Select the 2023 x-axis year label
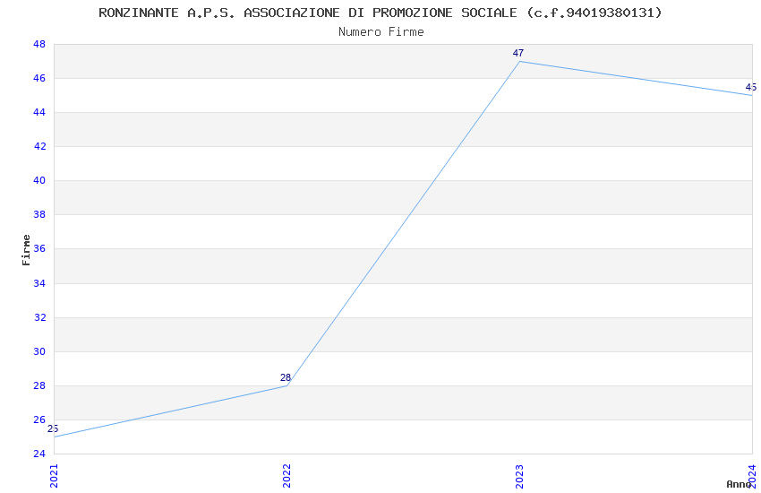Viewport: 761px width, 493px height. [x=519, y=476]
